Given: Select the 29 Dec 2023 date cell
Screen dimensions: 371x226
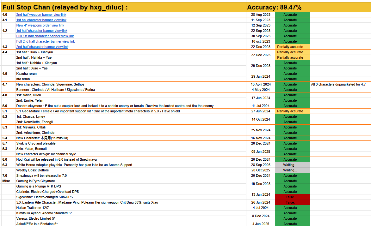Looking at the screenshot, I should point(261,66).
